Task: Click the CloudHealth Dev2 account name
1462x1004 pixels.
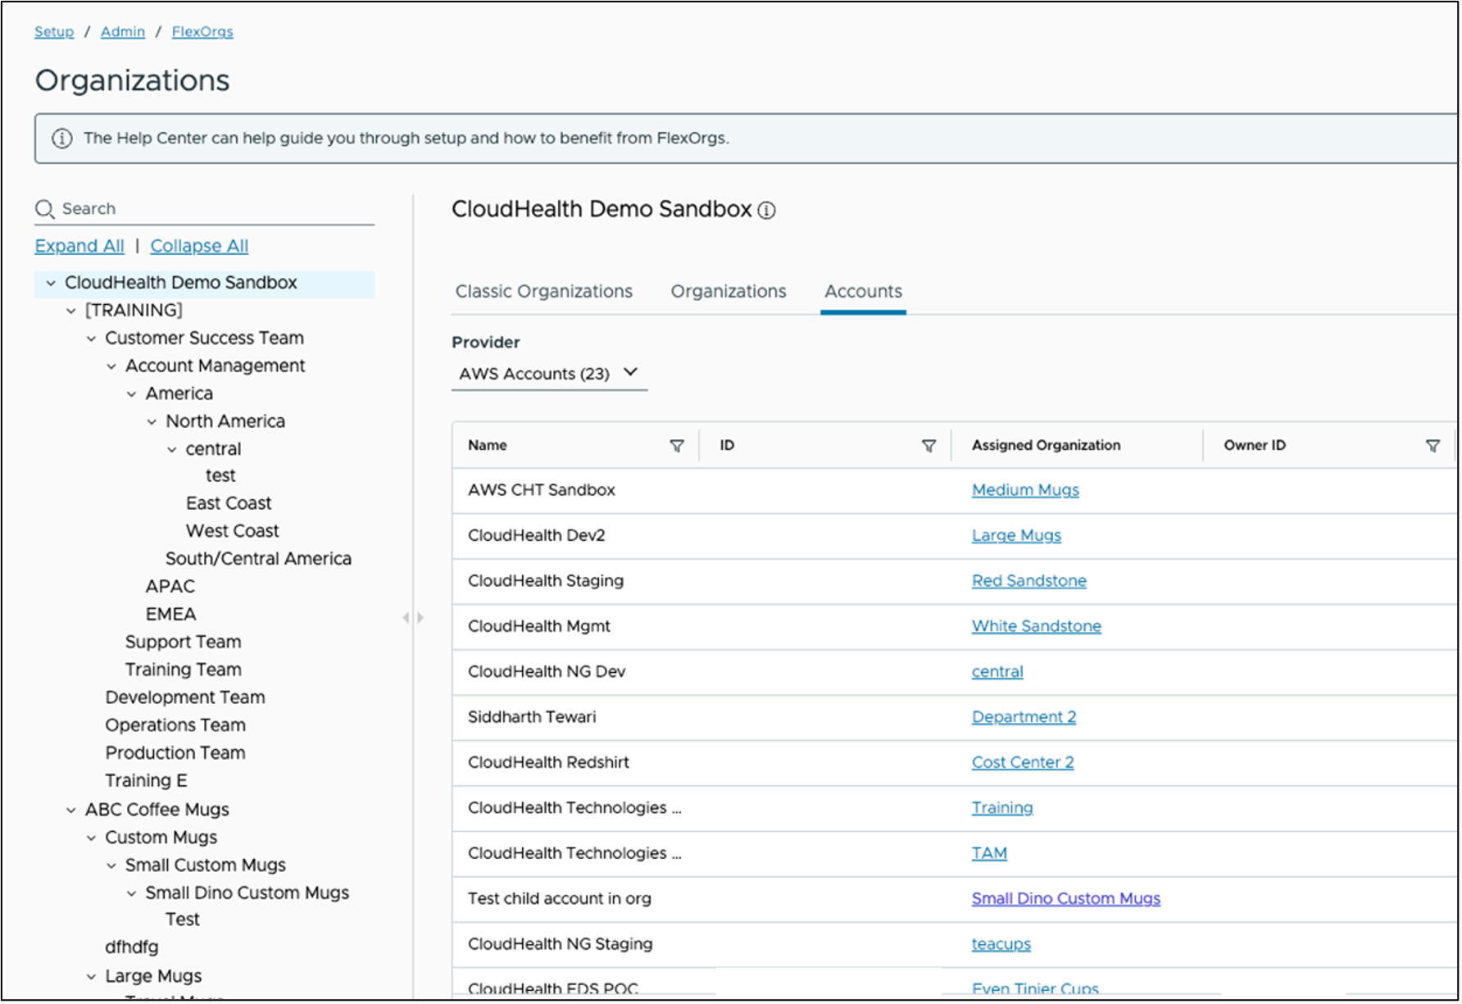Action: 537,536
